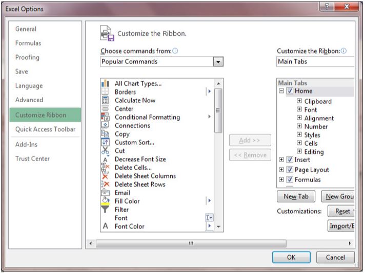
Task: Open the Borders submenu arrow
Action: 209,92
